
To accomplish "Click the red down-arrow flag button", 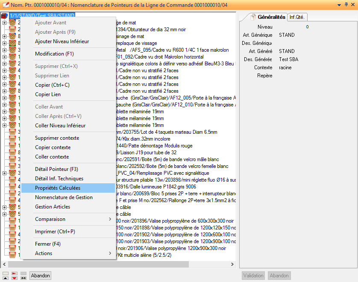I will (15, 278).
